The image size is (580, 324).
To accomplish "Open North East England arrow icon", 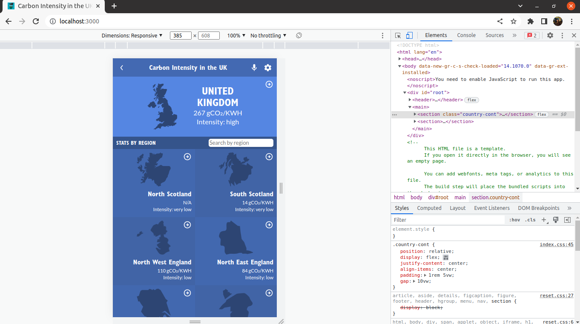I will [269, 225].
